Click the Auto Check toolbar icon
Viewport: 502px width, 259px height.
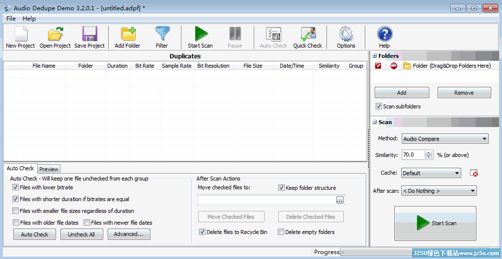coord(273,34)
